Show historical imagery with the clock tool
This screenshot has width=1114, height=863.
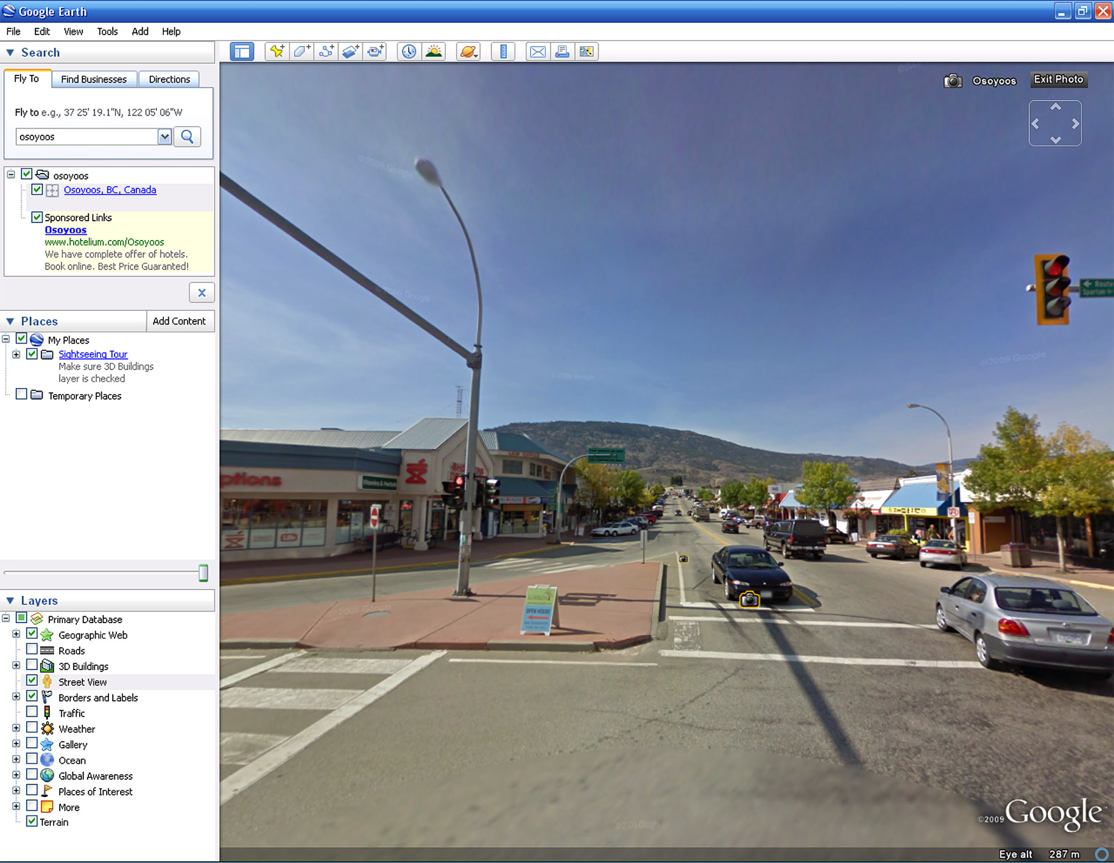tap(408, 51)
